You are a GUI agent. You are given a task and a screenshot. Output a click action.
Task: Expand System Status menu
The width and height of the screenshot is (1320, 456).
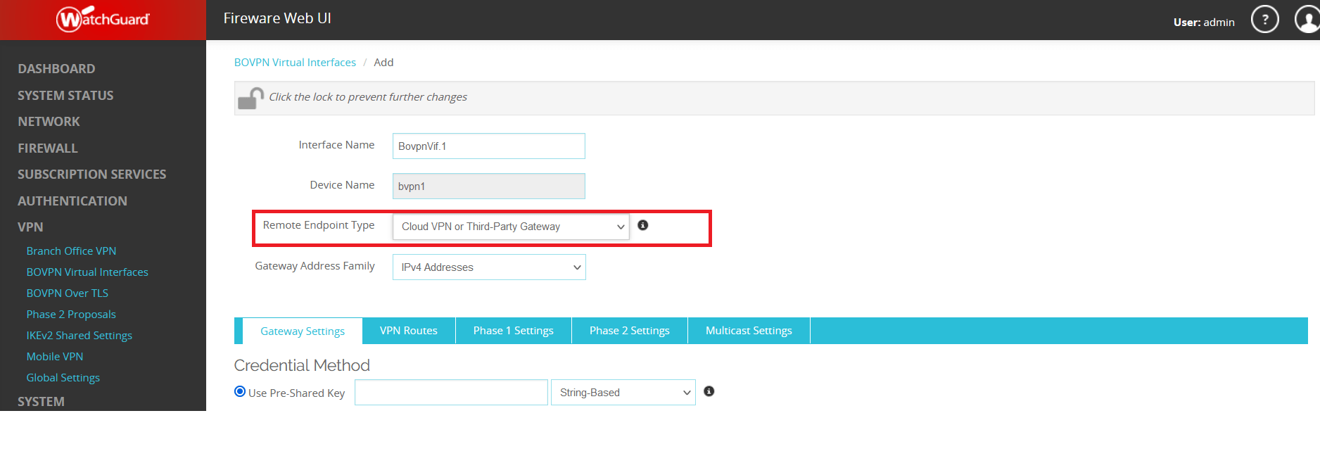pos(65,96)
